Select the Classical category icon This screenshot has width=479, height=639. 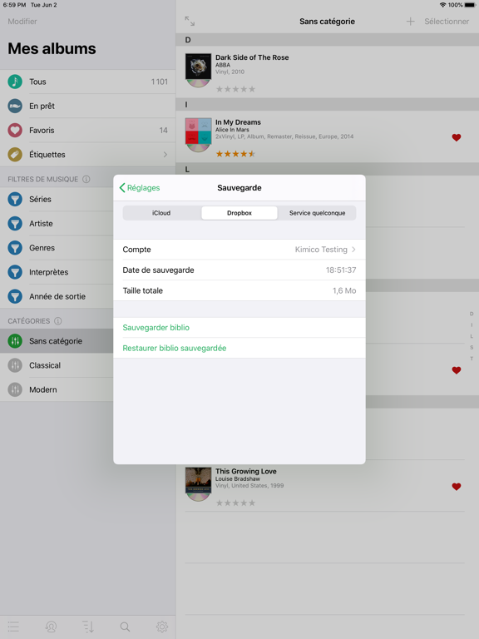15,365
